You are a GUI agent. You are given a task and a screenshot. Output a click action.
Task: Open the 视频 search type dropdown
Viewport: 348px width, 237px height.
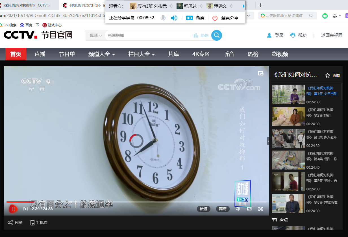pyautogui.click(x=95, y=35)
